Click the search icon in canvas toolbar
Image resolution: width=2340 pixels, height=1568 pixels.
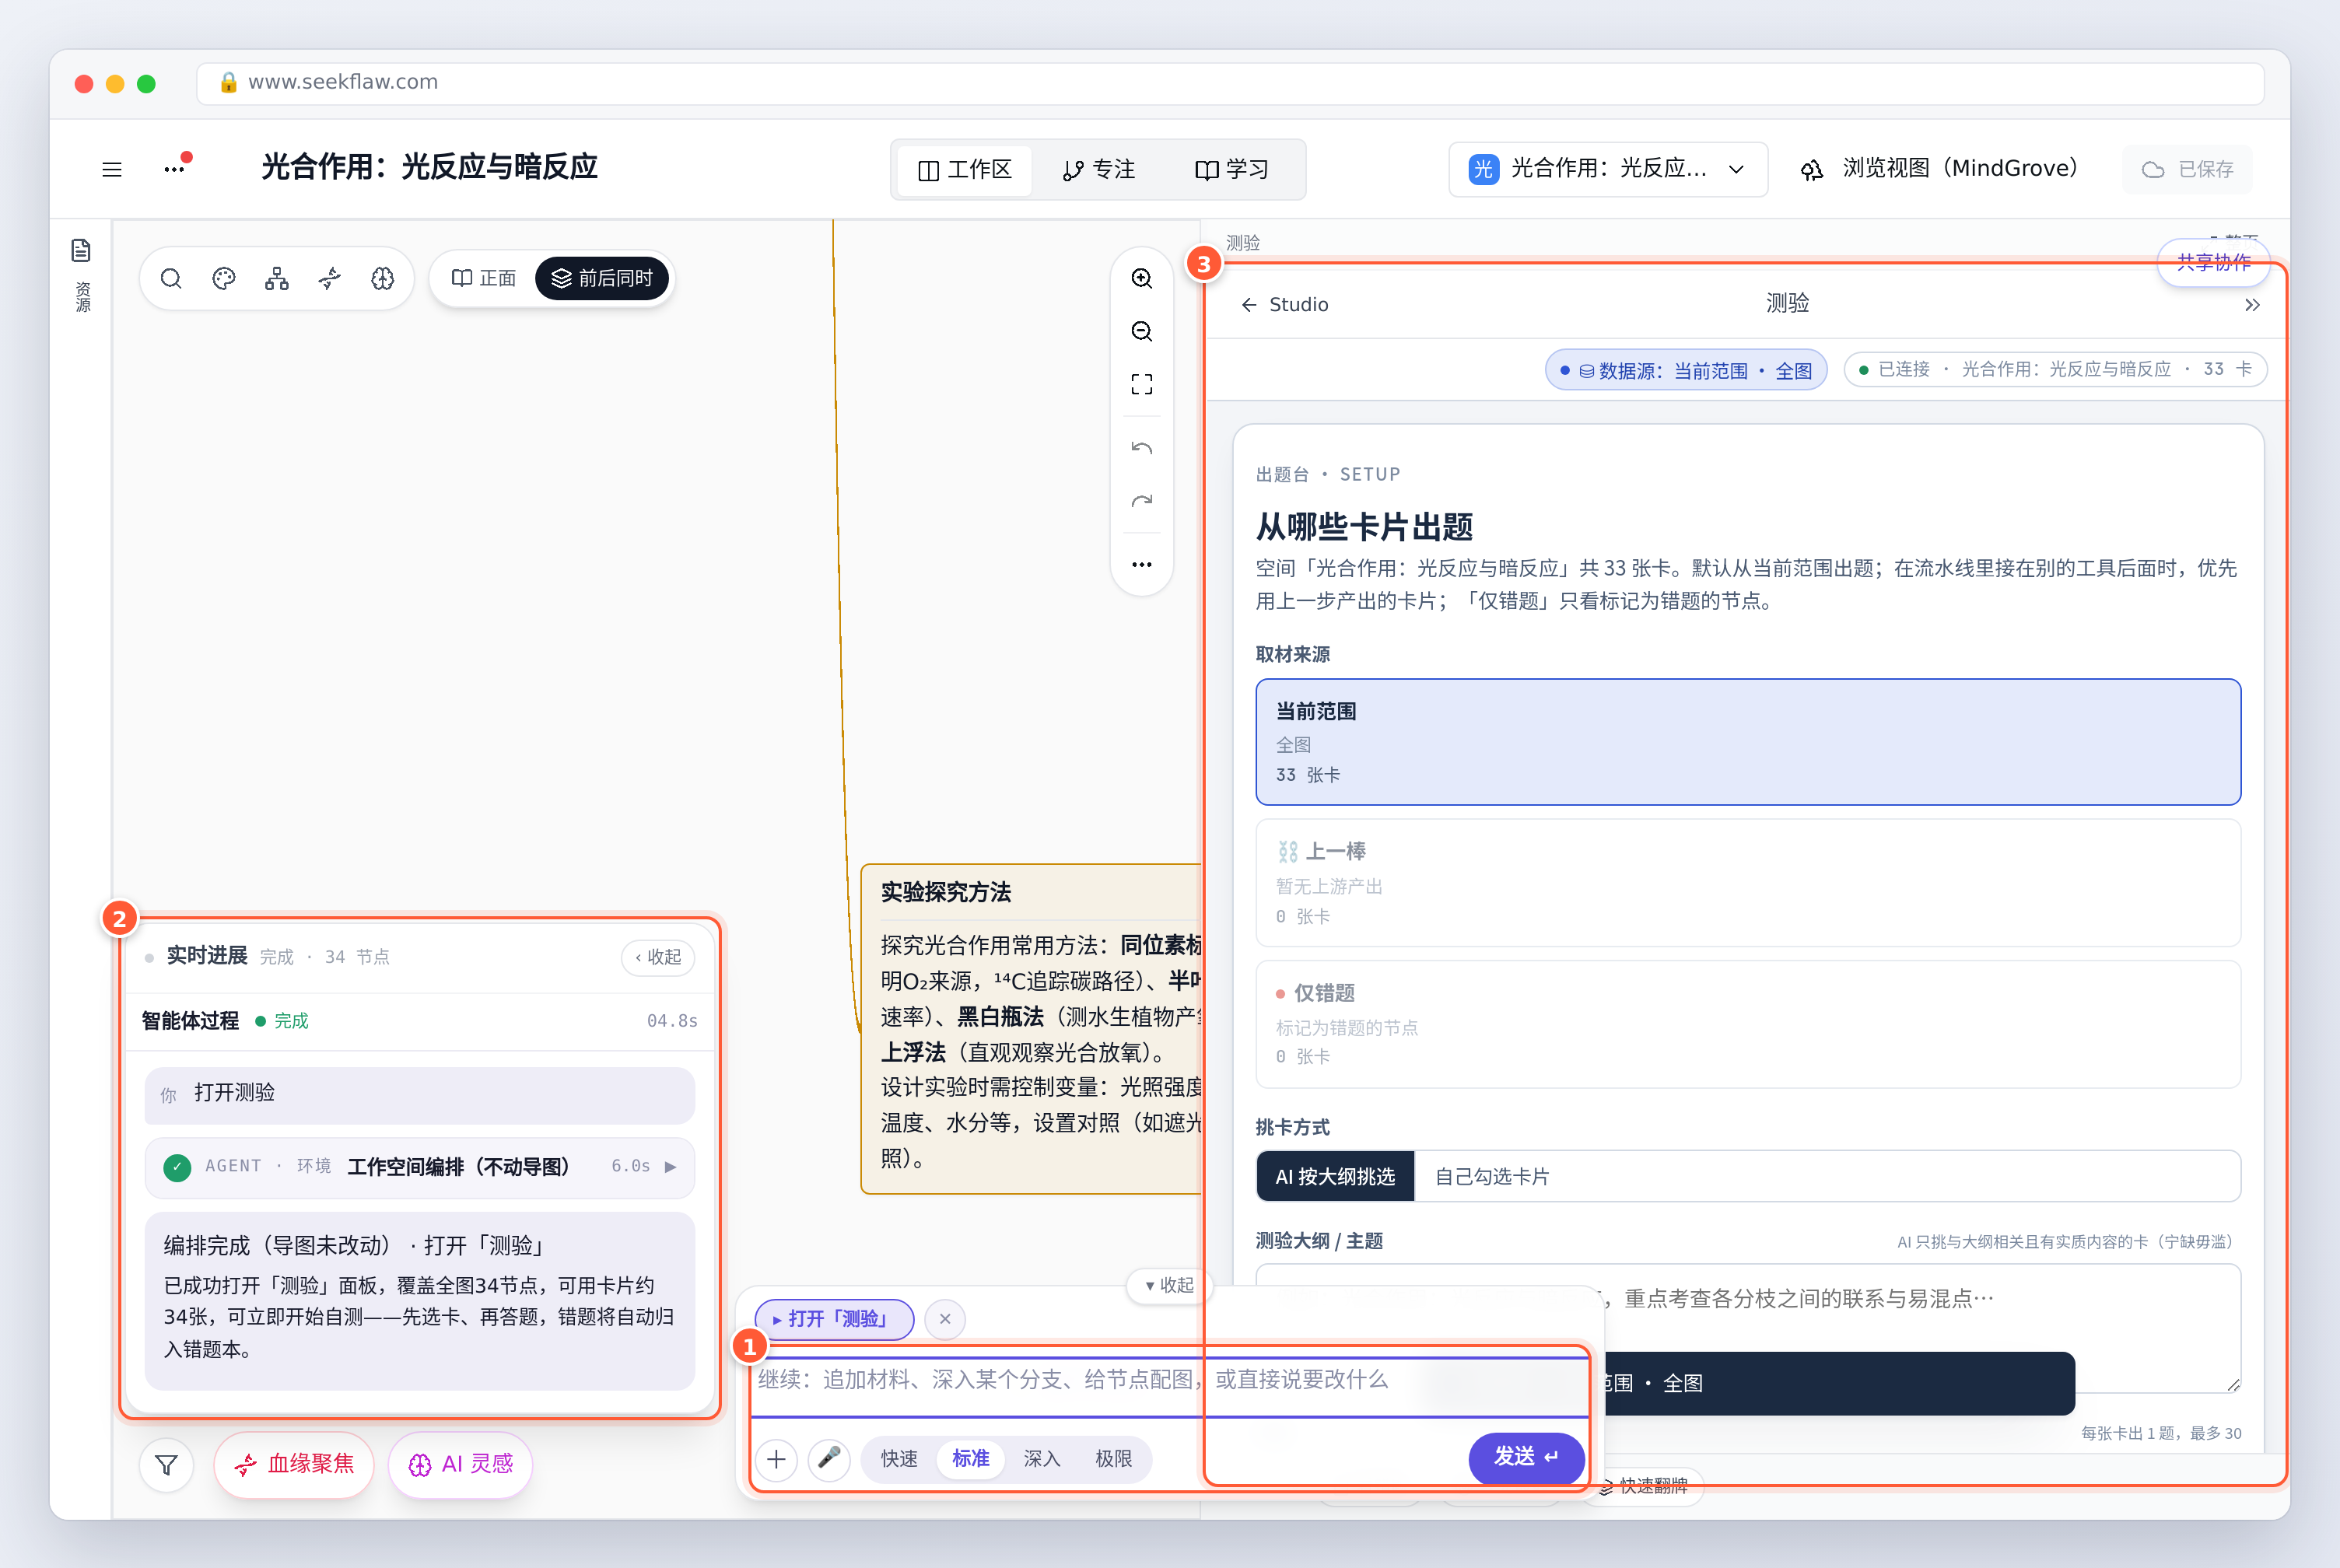pyautogui.click(x=171, y=279)
